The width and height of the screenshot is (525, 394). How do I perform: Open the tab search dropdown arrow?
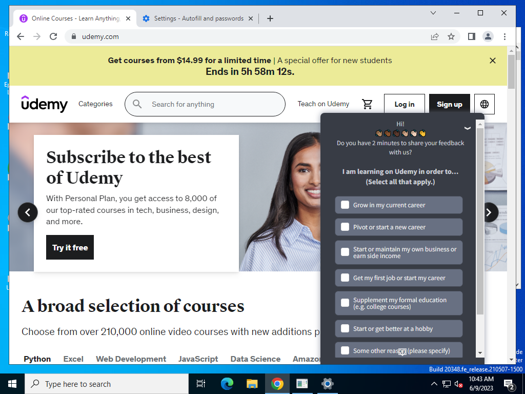433,13
